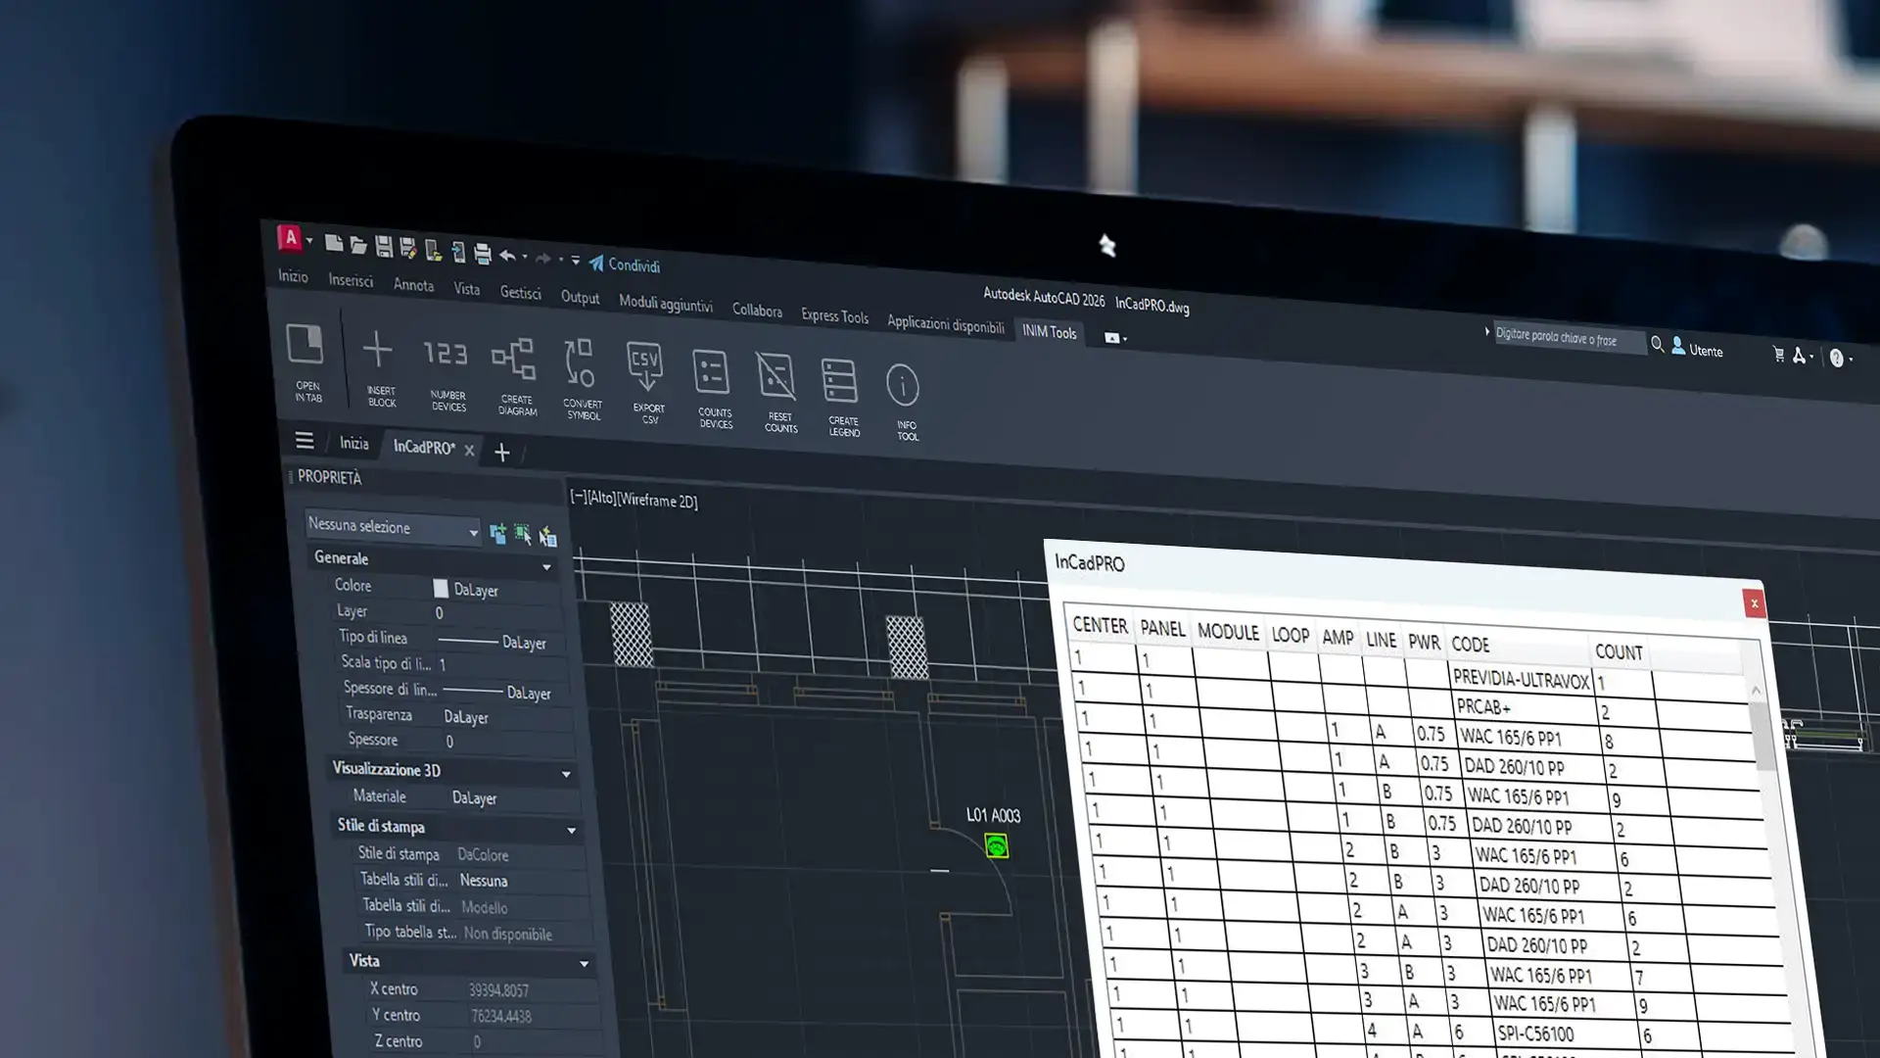The image size is (1880, 1058).
Task: Click the open folder icon in quick access toolbar
Action: [358, 245]
